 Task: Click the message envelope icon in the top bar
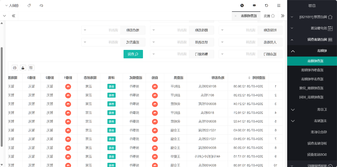coord(254,5)
